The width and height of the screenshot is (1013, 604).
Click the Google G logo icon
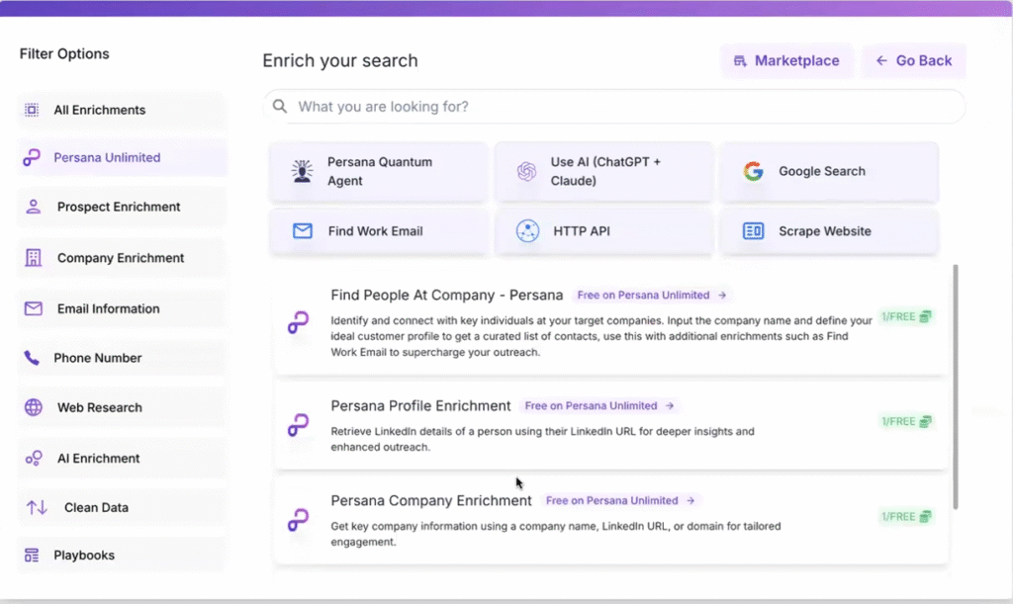[x=753, y=171]
